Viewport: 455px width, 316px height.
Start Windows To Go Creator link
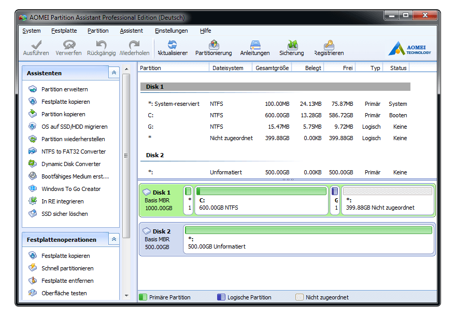pos(71,189)
